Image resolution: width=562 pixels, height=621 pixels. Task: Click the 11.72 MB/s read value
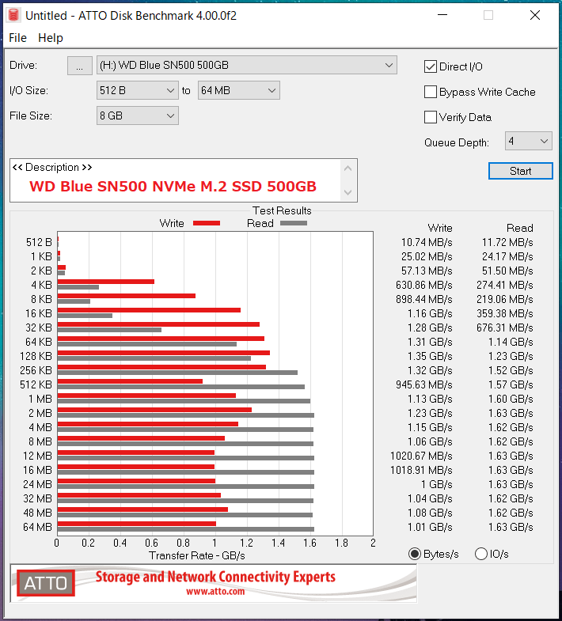coord(507,242)
